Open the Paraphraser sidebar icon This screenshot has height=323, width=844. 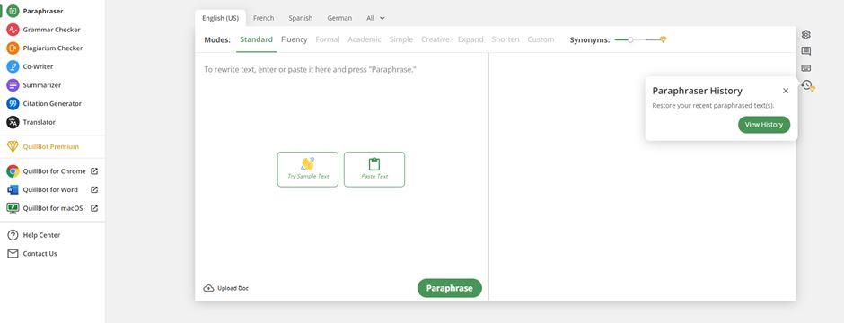pyautogui.click(x=13, y=11)
